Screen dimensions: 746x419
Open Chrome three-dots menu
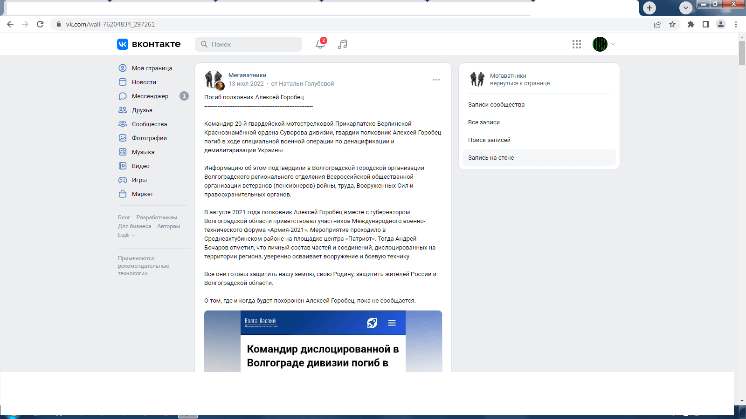(736, 24)
